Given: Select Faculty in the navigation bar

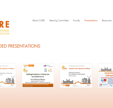Looking at the screenshot, I should coord(77,20).
